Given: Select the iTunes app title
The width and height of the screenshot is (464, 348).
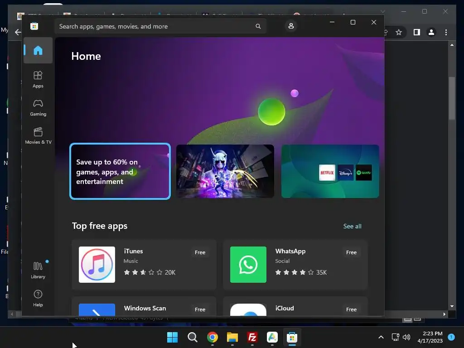Looking at the screenshot, I should (134, 251).
